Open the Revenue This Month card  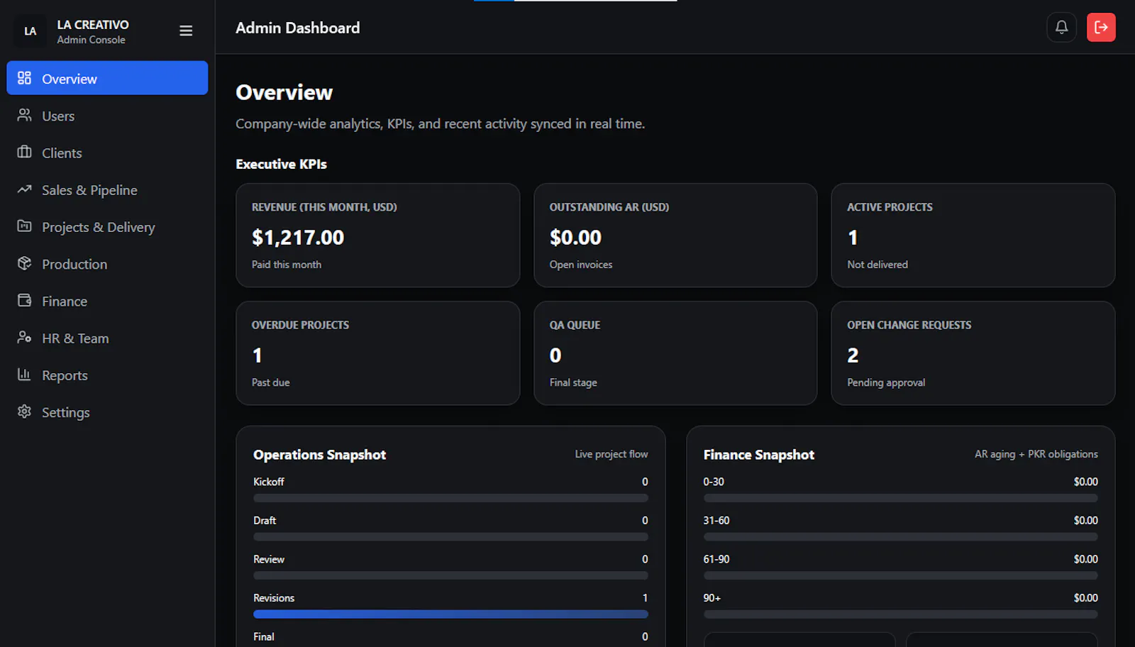coord(378,236)
